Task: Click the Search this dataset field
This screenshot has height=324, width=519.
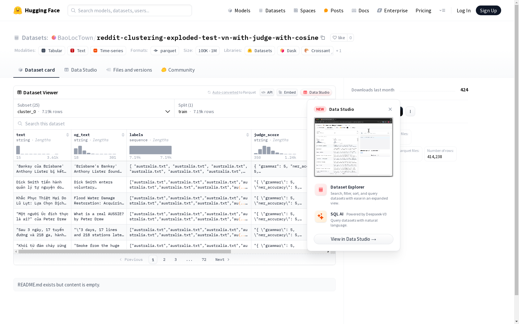Action: pyautogui.click(x=161, y=123)
